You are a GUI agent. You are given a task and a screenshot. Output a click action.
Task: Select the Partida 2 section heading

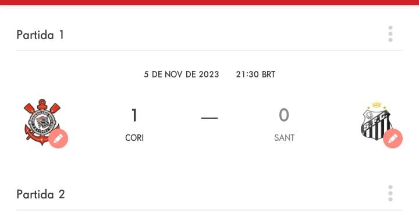(x=41, y=194)
